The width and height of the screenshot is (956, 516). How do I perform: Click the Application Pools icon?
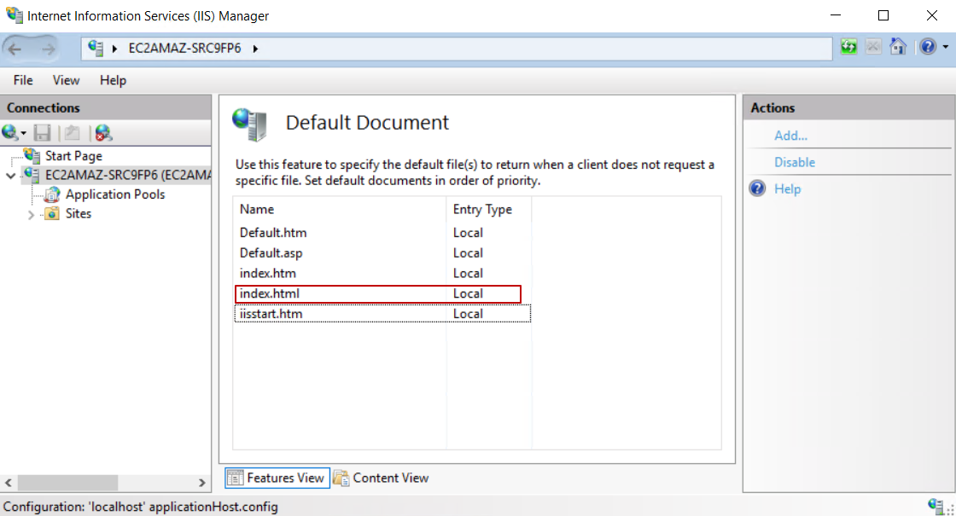coord(52,194)
